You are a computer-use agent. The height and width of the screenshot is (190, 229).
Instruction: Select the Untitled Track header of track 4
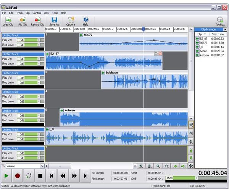click(x=23, y=92)
